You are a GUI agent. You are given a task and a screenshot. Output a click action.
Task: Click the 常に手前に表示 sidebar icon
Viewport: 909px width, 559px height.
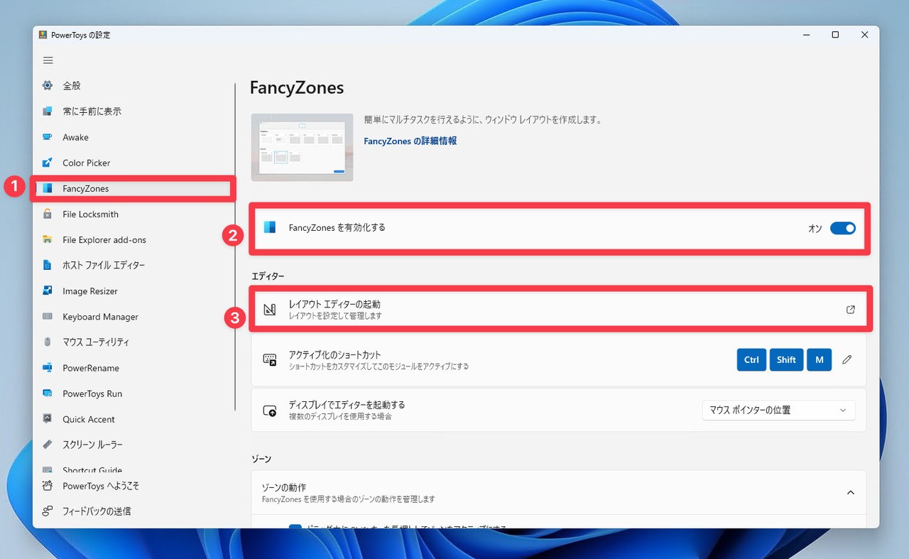[48, 112]
